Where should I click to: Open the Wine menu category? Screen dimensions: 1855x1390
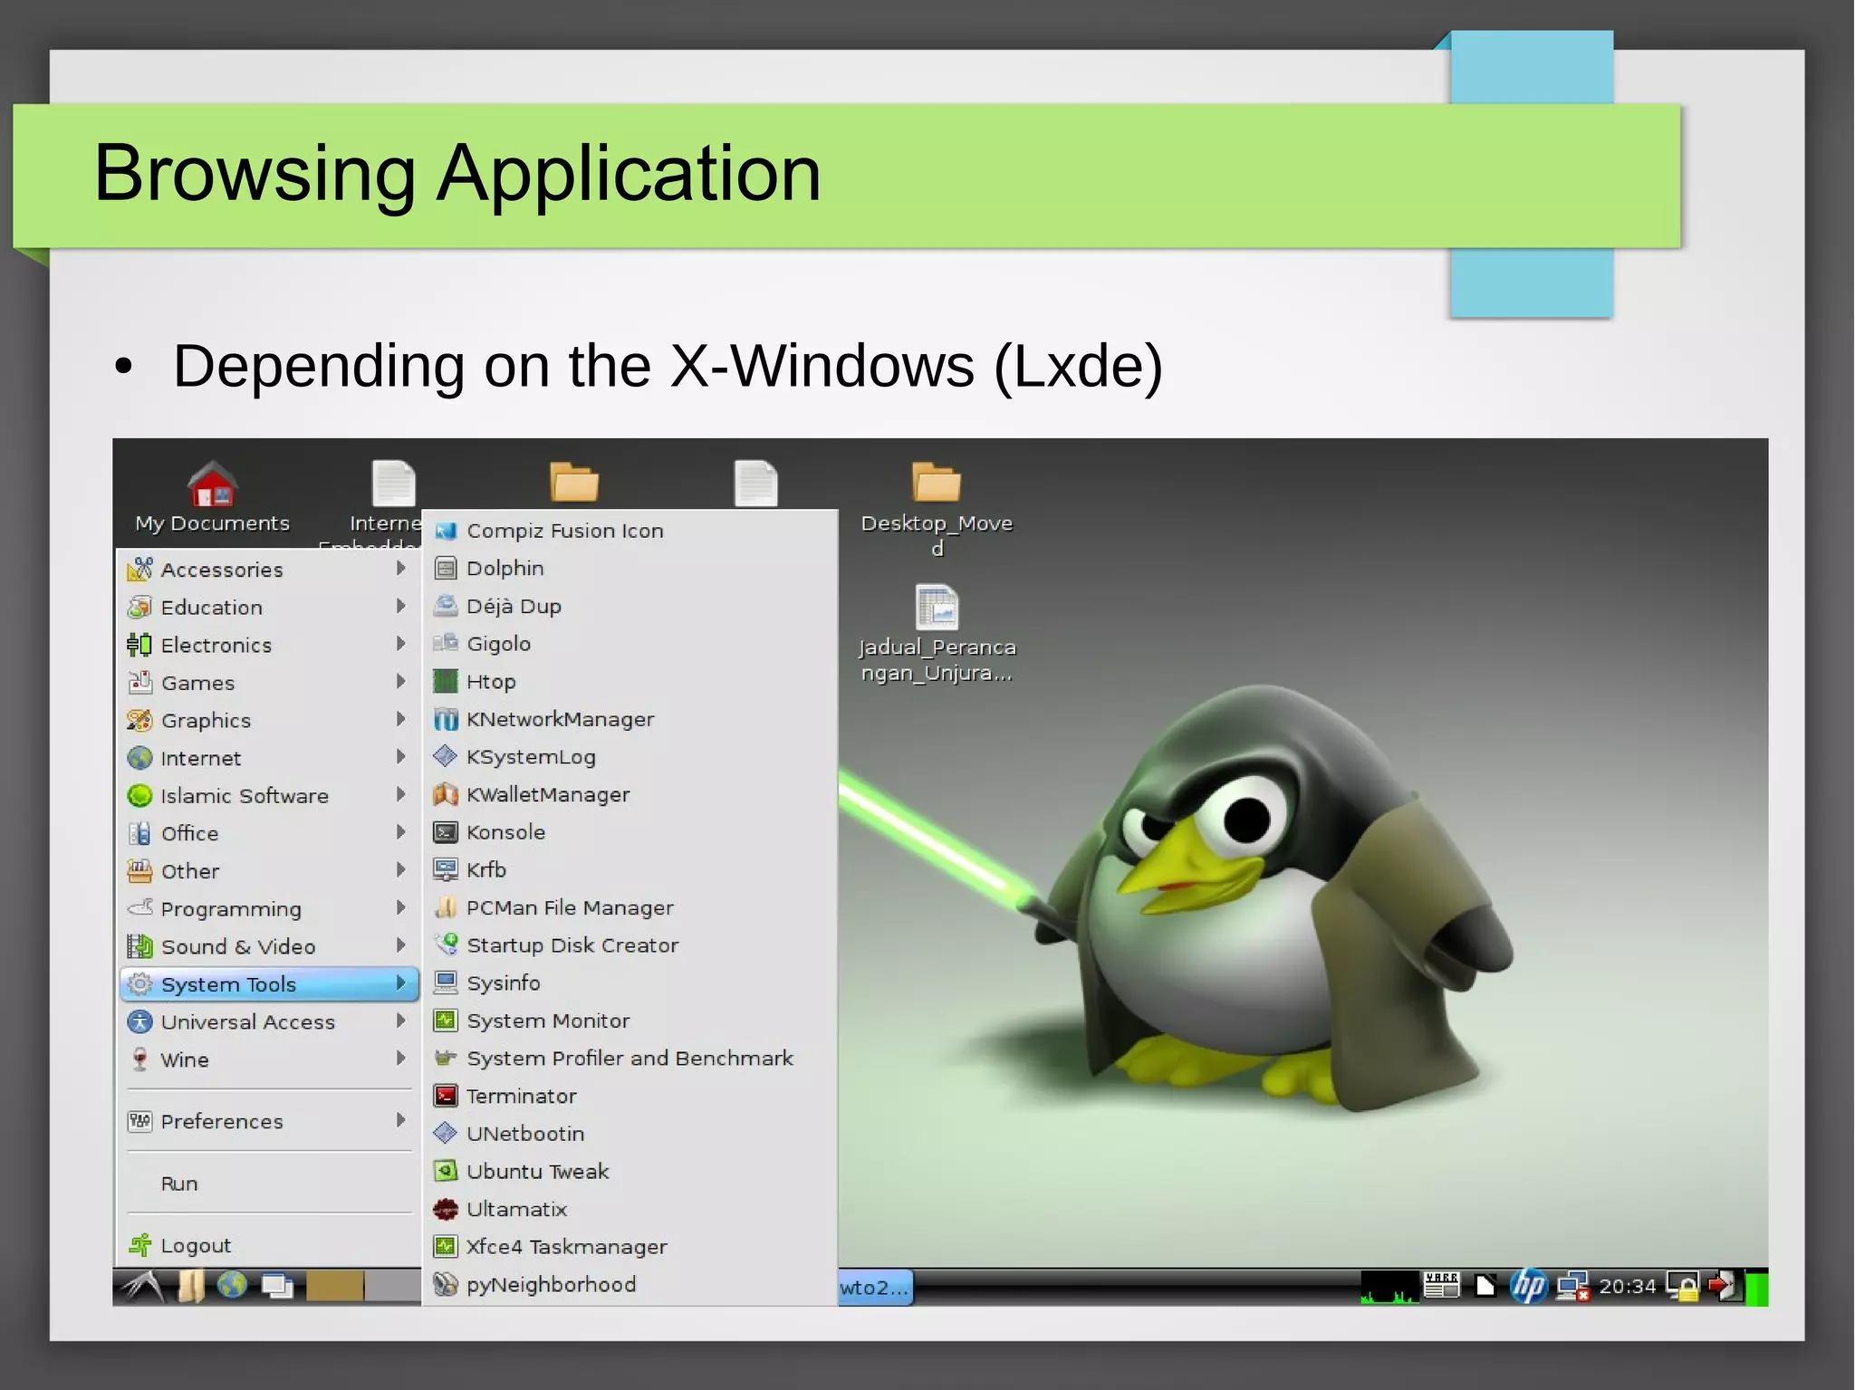coord(269,1059)
